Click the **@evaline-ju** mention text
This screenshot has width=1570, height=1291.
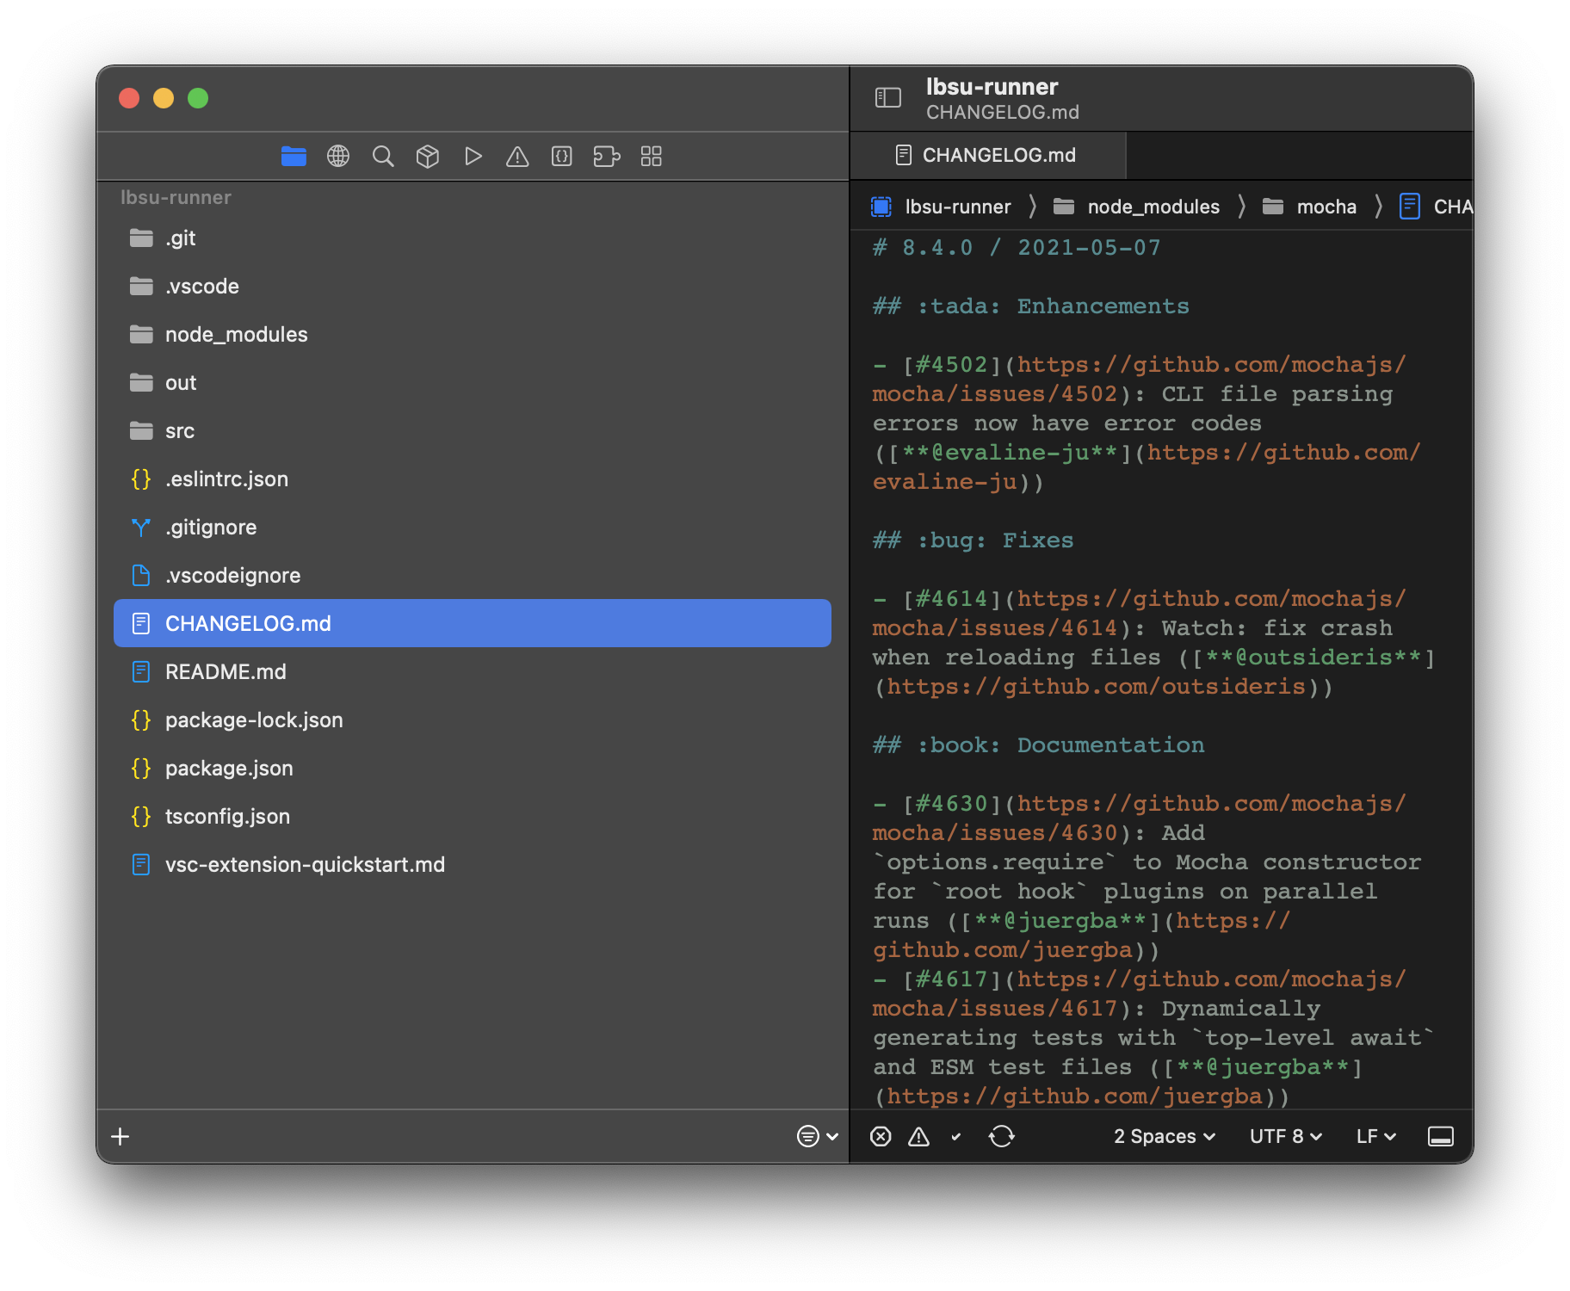[x=1010, y=453]
